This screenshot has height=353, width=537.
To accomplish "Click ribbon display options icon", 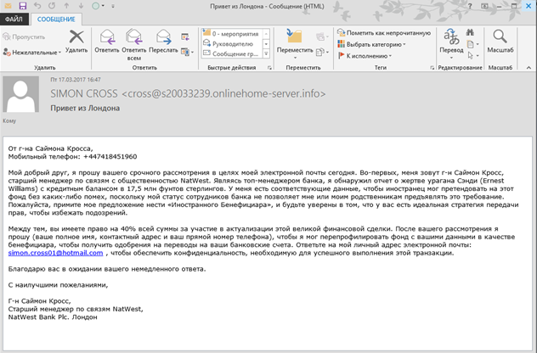I will point(484,6).
